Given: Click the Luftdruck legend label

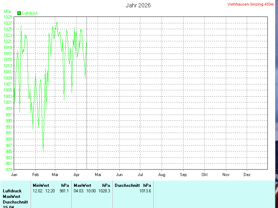Looking at the screenshot, I should tap(30, 13).
